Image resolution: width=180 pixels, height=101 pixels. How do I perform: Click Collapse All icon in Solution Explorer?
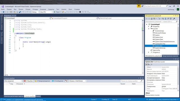pyautogui.click(x=168, y=19)
